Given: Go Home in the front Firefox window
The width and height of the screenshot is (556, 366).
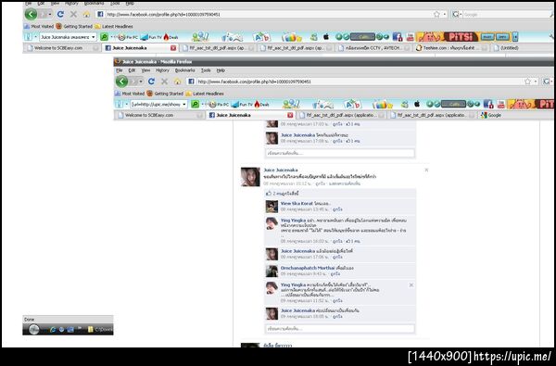Looking at the screenshot, I should pyautogui.click(x=177, y=82).
